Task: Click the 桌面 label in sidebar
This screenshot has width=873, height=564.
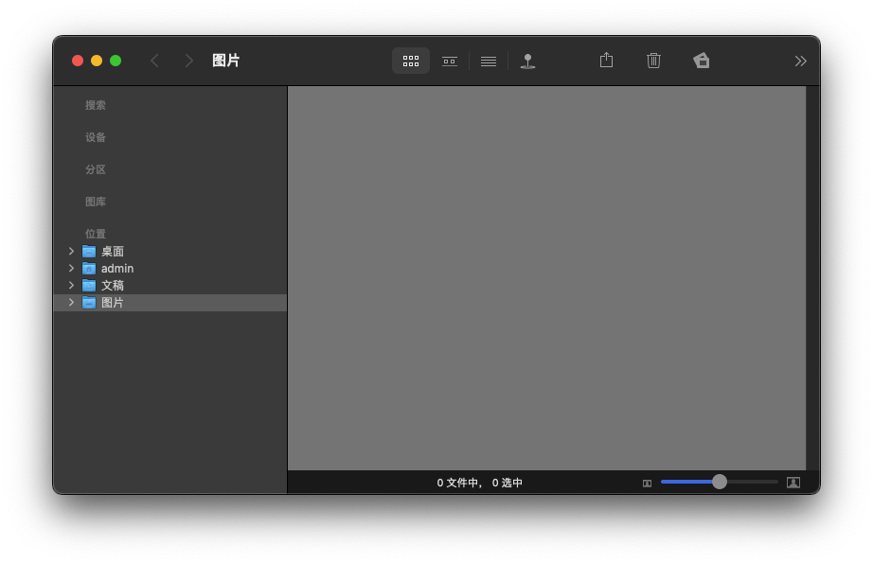Action: (113, 252)
